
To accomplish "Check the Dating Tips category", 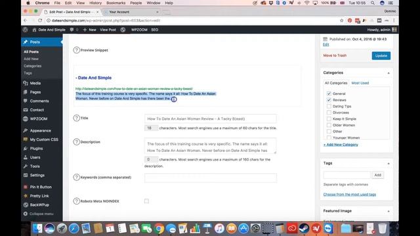I will coord(329,106).
